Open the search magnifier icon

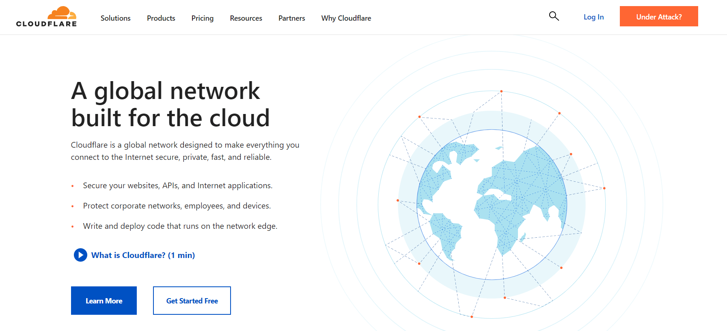click(554, 16)
